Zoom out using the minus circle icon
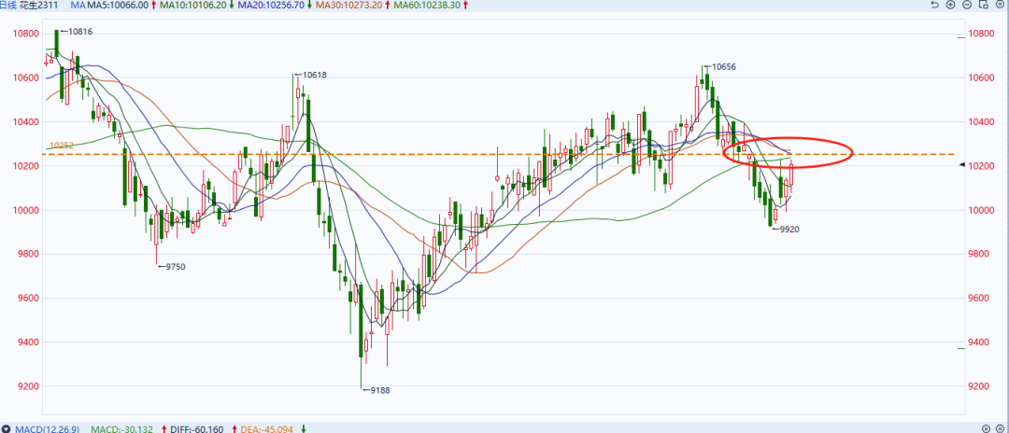The width and height of the screenshot is (1009, 433). tap(967, 5)
